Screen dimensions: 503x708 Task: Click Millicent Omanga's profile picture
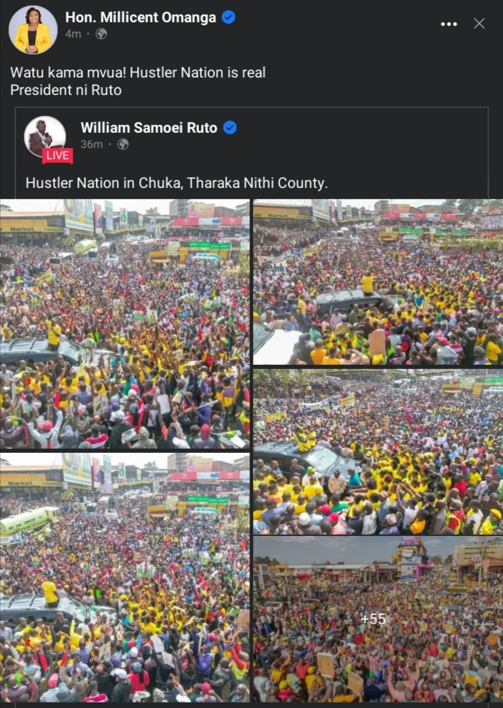pos(33,30)
